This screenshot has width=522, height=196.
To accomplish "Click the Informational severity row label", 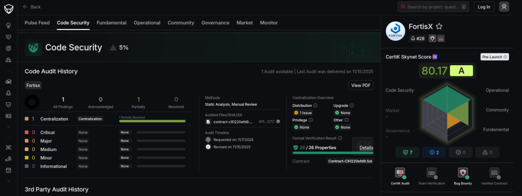I will click(54, 166).
